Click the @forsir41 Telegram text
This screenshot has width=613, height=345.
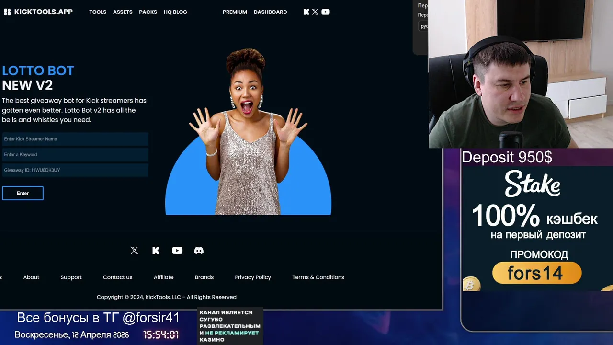(151, 317)
